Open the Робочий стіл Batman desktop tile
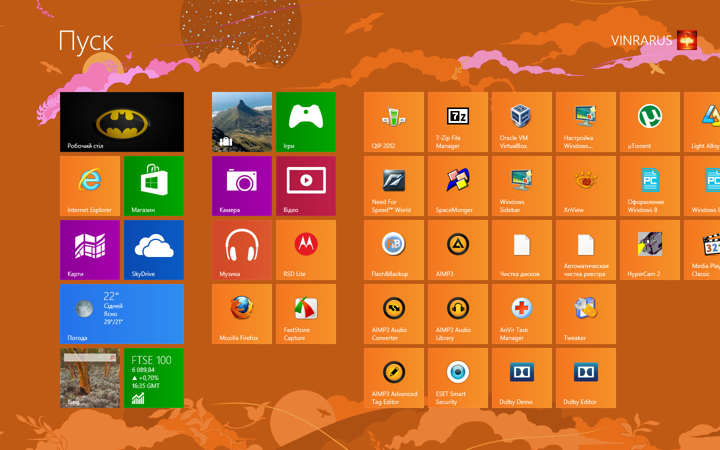720x450 pixels. 122,122
